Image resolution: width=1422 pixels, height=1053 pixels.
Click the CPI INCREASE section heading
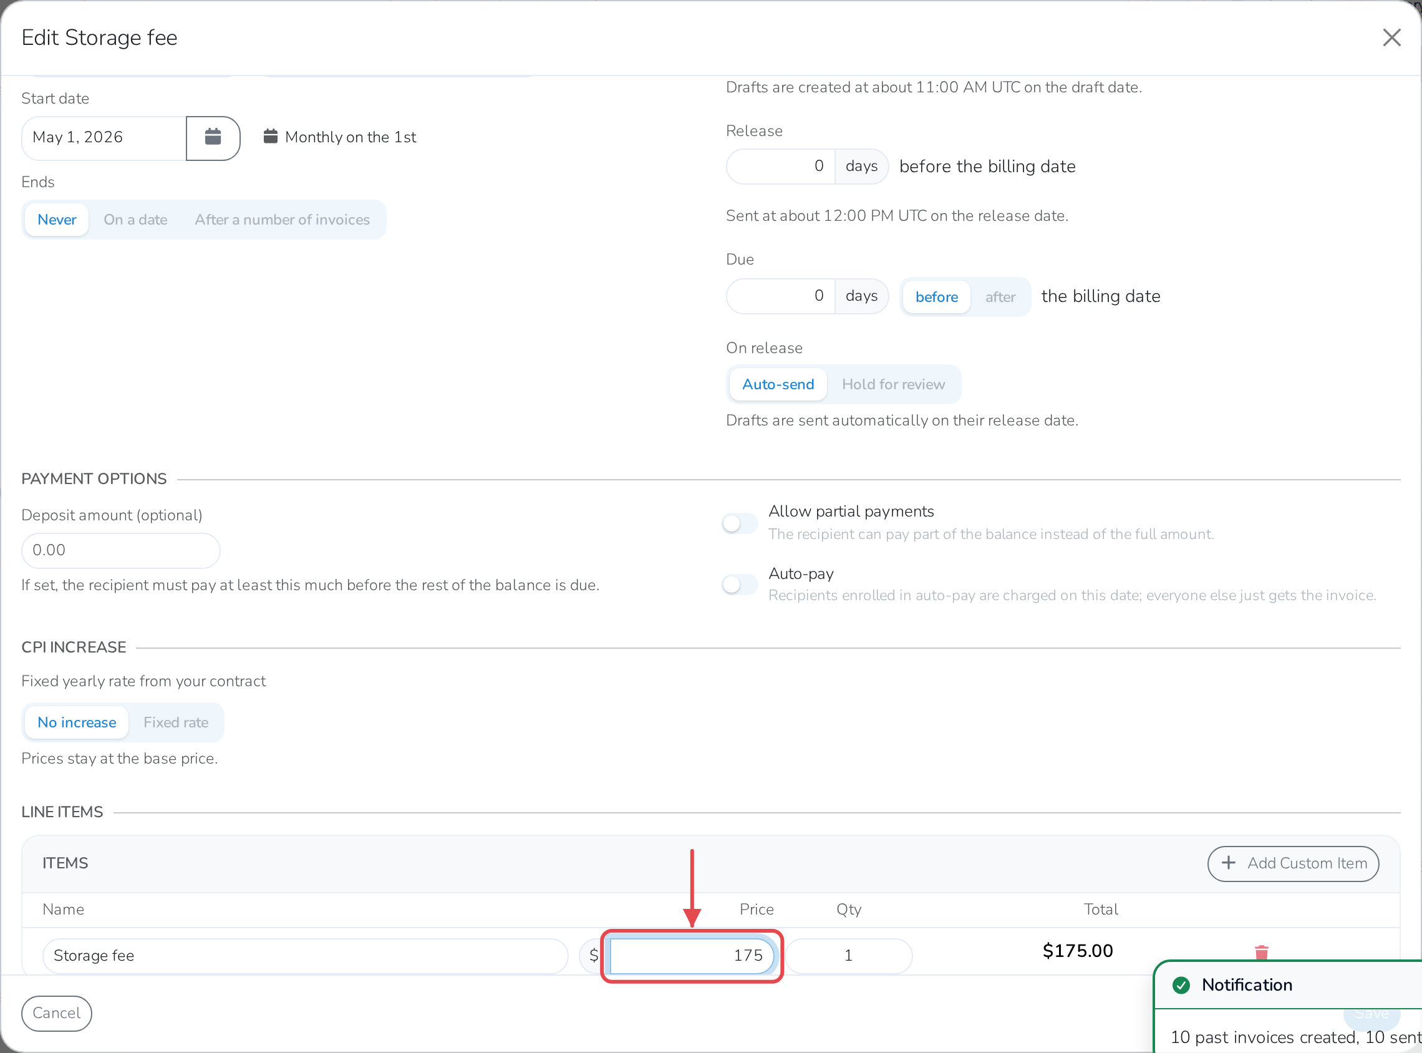point(74,648)
